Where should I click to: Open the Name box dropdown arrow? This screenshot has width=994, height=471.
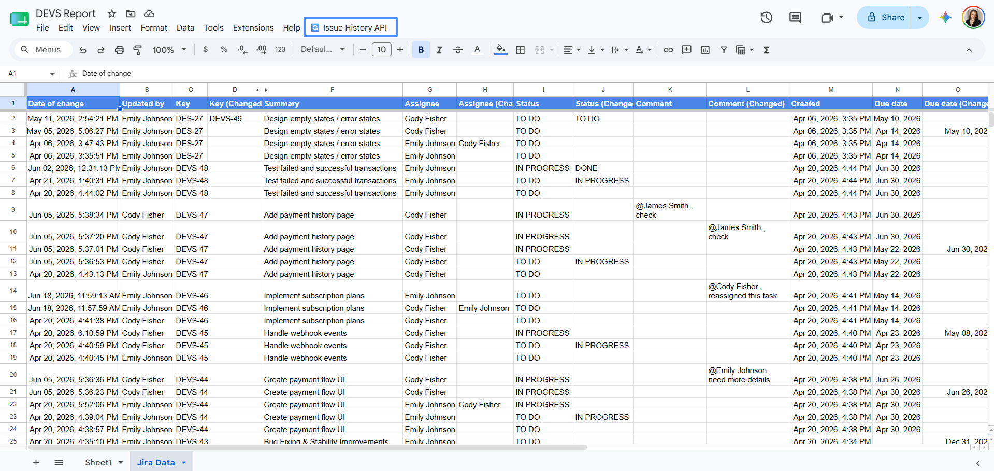52,74
